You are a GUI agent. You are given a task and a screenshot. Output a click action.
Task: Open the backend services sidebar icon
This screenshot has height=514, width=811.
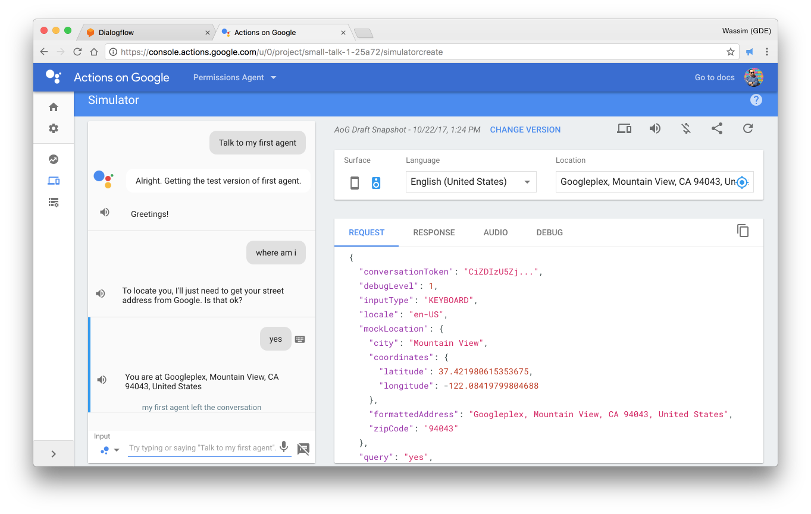[x=53, y=202]
